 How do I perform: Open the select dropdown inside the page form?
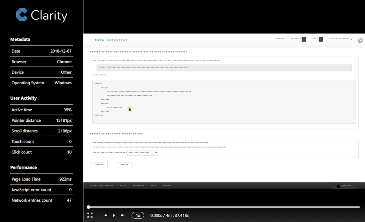[143, 153]
